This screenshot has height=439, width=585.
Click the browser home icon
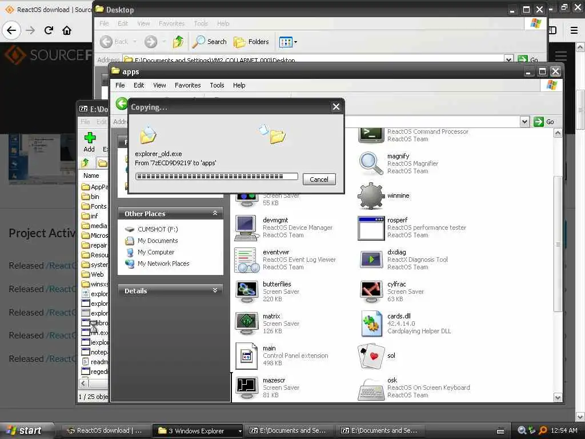pos(67,30)
